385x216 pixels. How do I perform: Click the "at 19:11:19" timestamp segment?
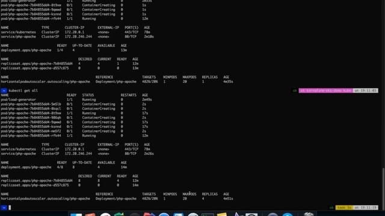click(365, 208)
